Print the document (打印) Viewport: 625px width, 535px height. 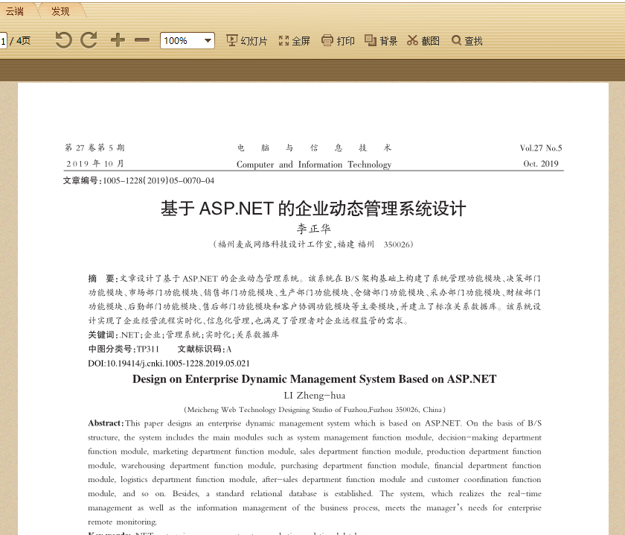coord(338,41)
